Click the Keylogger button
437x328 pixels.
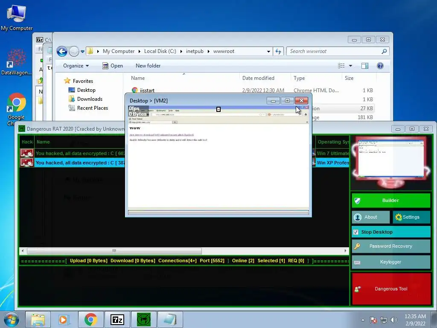coord(391,262)
